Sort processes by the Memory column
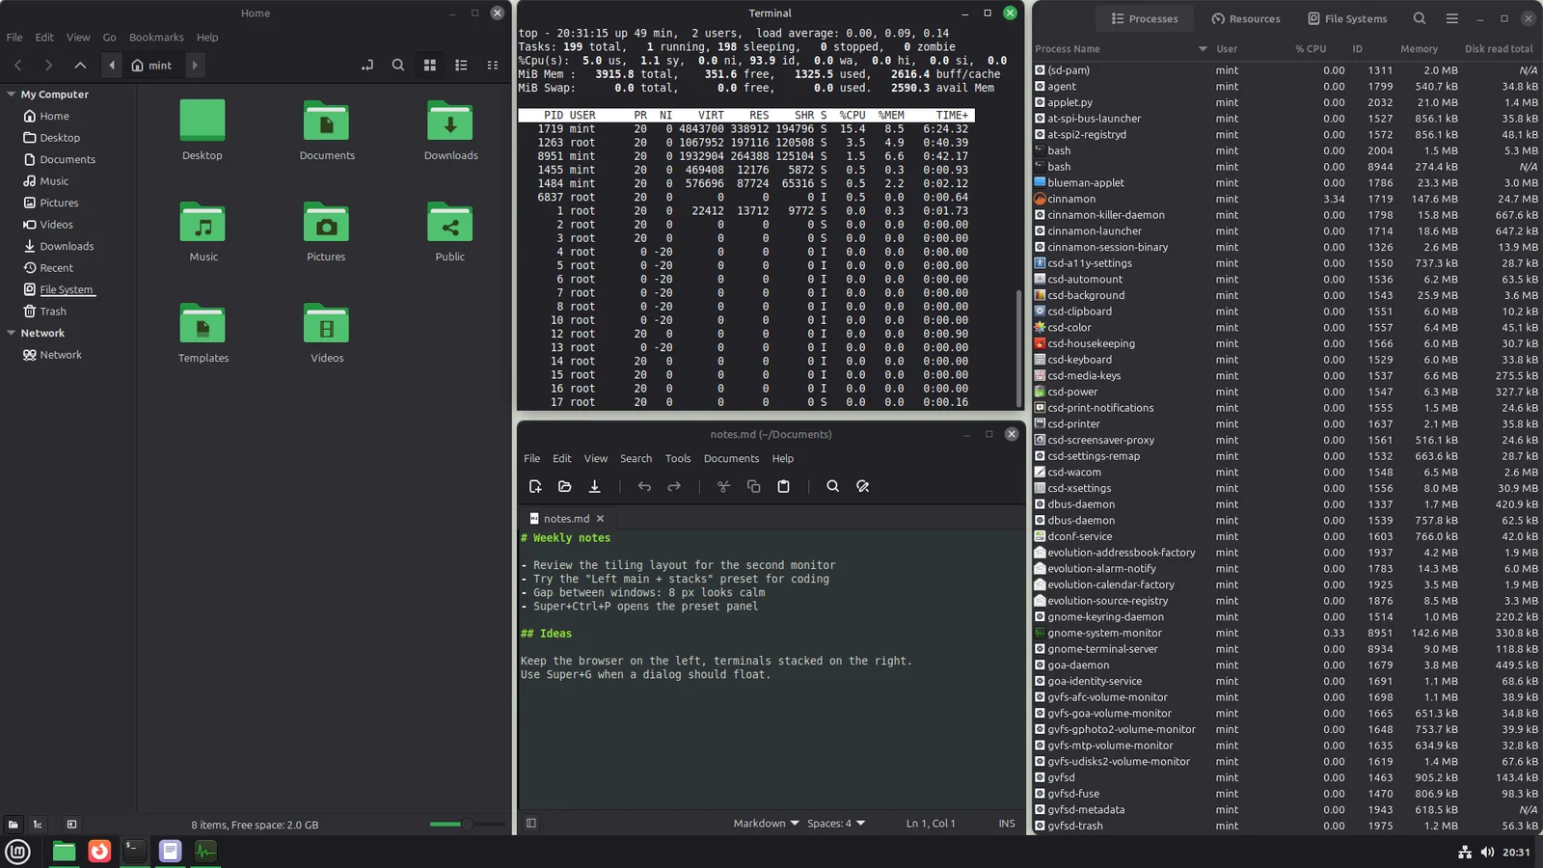Image resolution: width=1543 pixels, height=868 pixels. [1419, 49]
